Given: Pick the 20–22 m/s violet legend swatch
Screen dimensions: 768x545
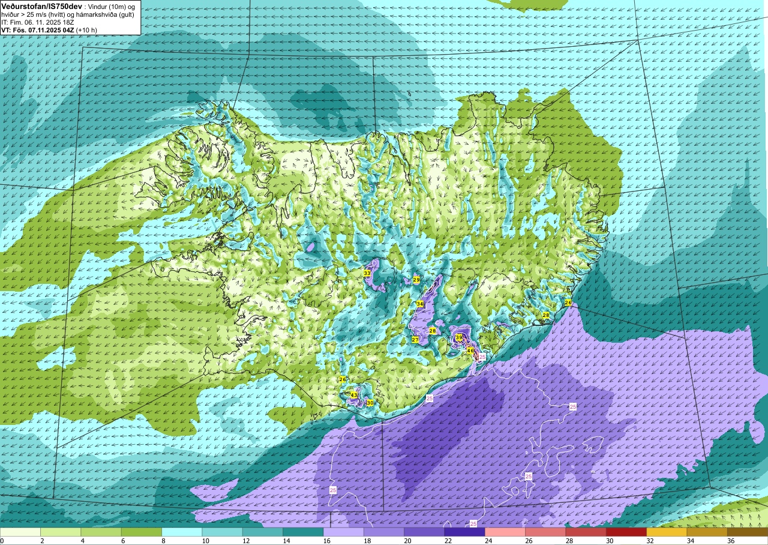Looking at the screenshot, I should click(424, 532).
